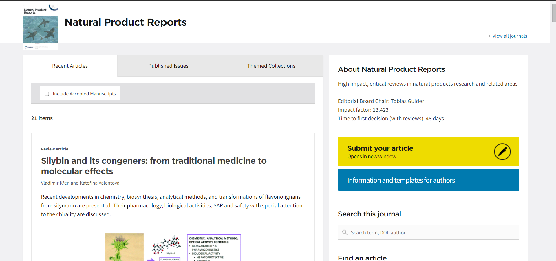Image resolution: width=556 pixels, height=261 pixels.
Task: Switch to the Recent Articles tab
Action: pyautogui.click(x=70, y=66)
